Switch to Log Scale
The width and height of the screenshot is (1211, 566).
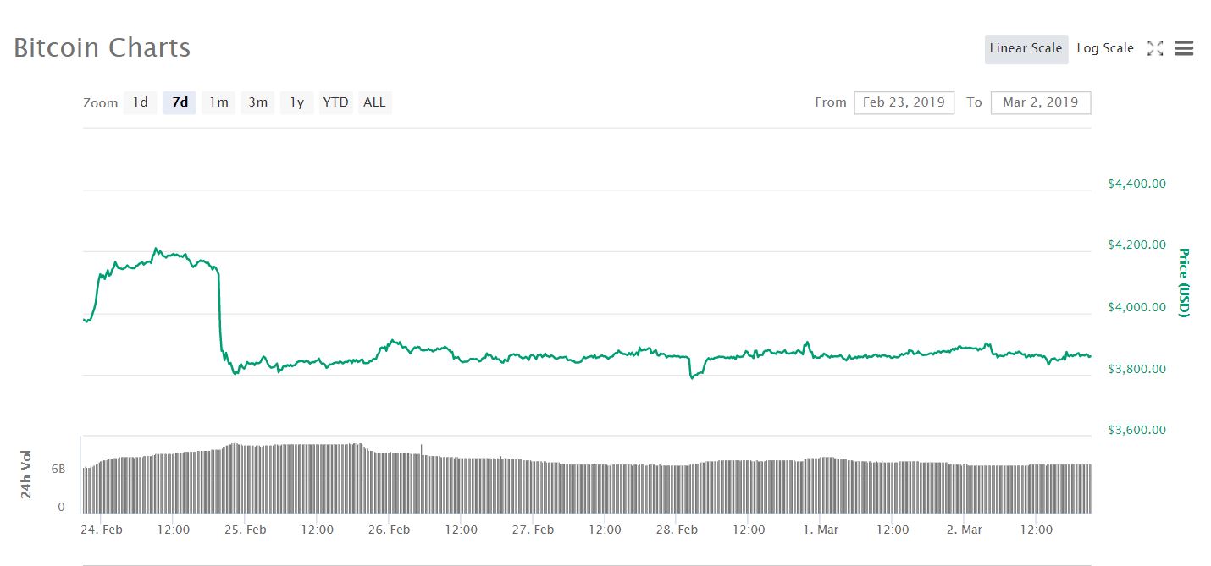[1105, 48]
